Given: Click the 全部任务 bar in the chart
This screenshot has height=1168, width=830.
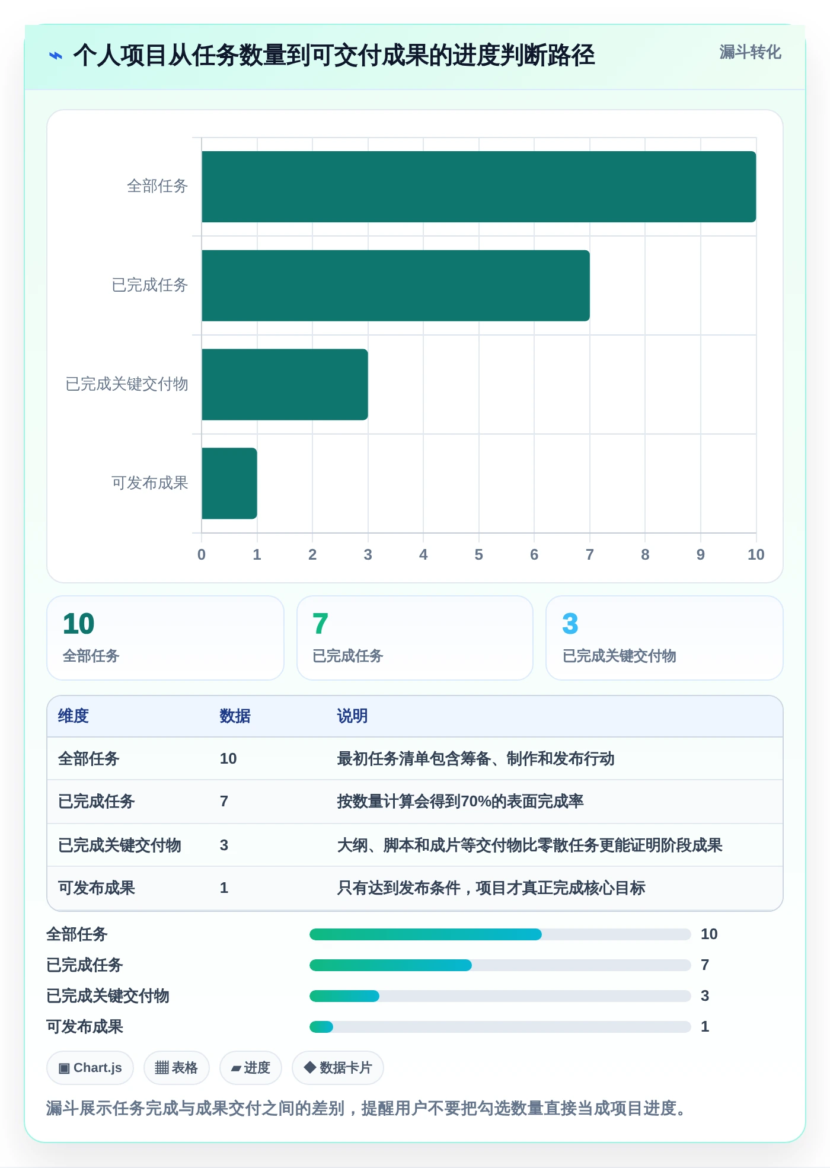Looking at the screenshot, I should (x=479, y=187).
